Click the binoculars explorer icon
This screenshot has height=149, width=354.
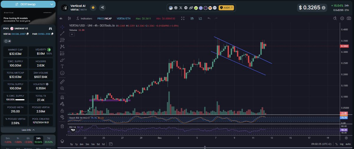click(50, 28)
